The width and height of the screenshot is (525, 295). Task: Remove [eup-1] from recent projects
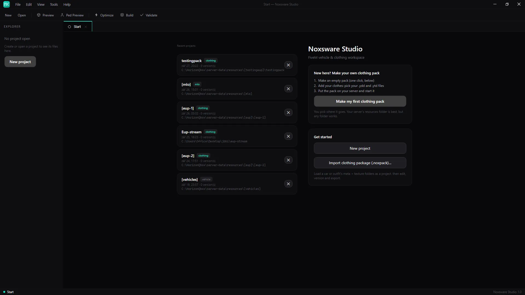pos(288,113)
